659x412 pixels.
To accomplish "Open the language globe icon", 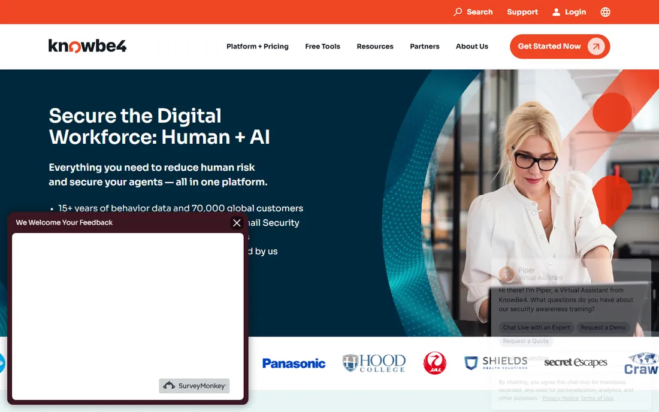I will (x=605, y=12).
